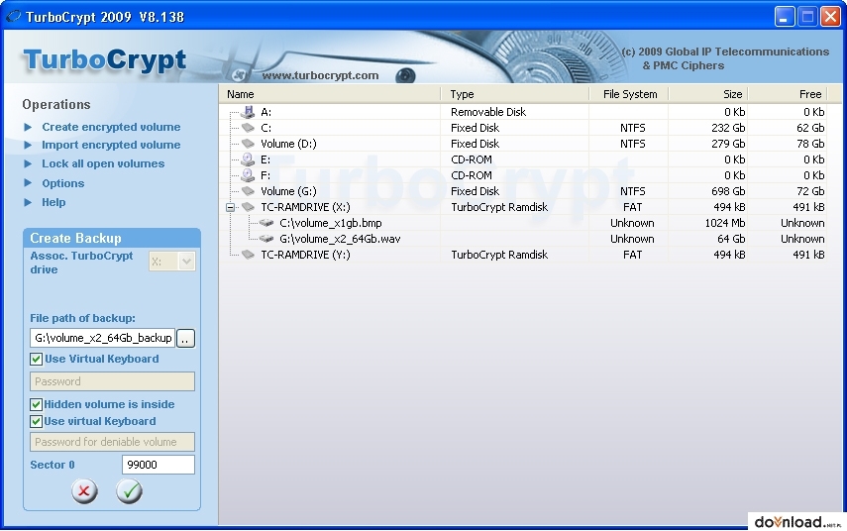The width and height of the screenshot is (847, 531).
Task: Browse for backup file path button
Action: point(185,338)
